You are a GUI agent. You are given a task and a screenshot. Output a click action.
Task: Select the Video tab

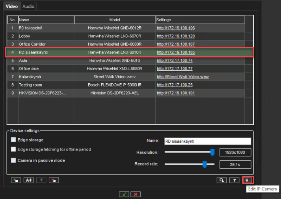pyautogui.click(x=12, y=6)
